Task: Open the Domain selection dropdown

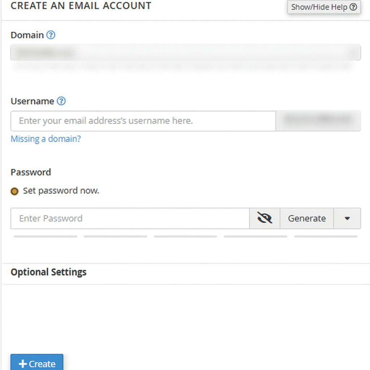Action: coord(185,53)
